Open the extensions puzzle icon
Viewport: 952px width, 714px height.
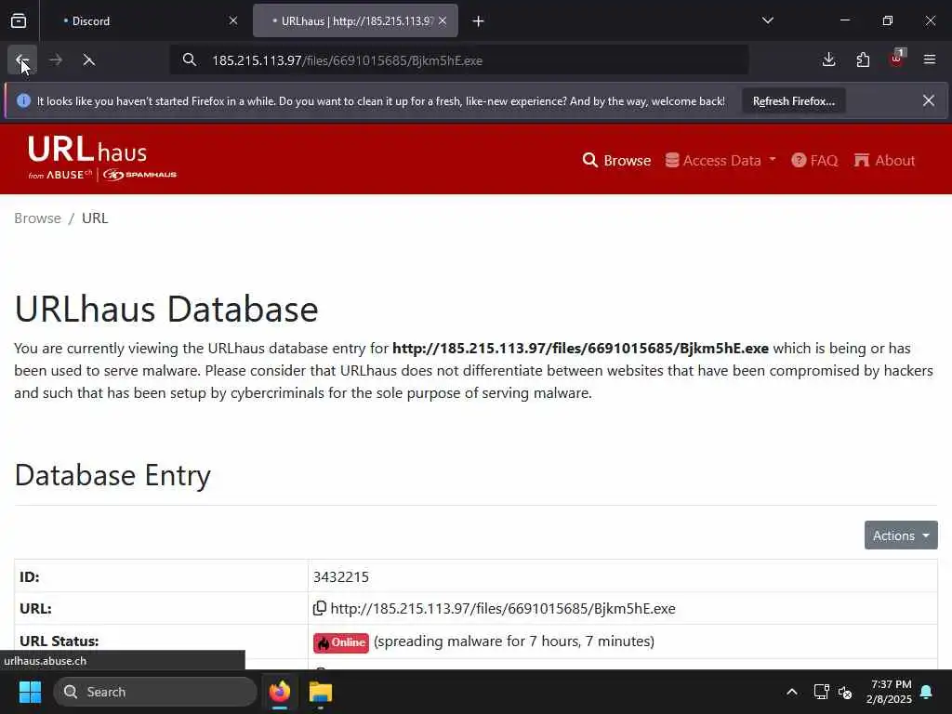tap(863, 59)
